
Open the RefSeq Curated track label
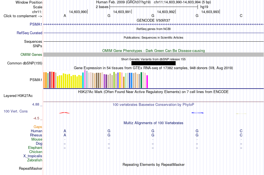pos(29,33)
